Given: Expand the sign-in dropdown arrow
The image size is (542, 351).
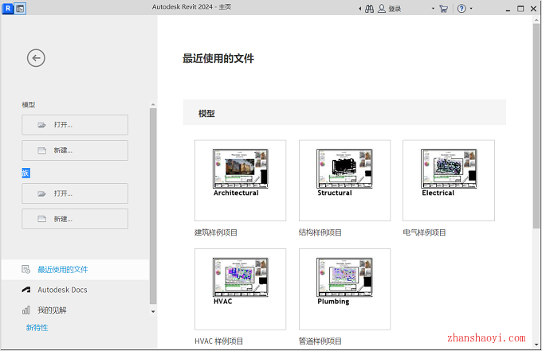Looking at the screenshot, I should point(433,9).
